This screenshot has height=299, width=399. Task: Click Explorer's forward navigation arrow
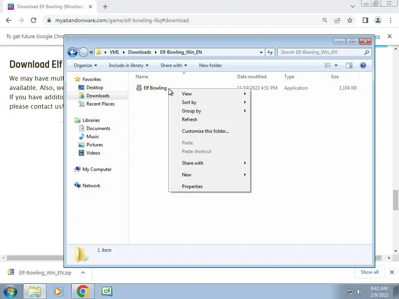(x=83, y=52)
